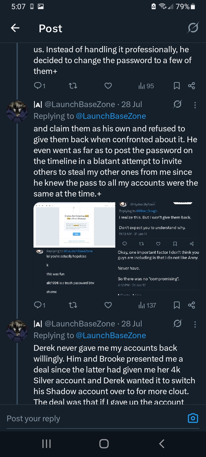The height and width of the screenshot is (457, 206).
Task: Bookmark the reply with 95 views
Action: click(x=177, y=86)
